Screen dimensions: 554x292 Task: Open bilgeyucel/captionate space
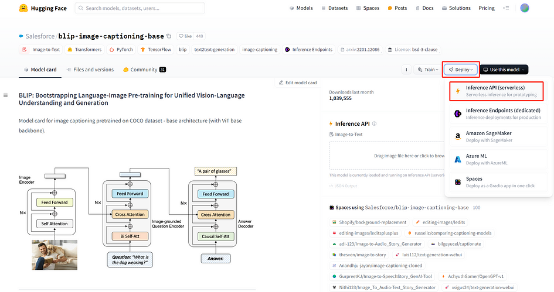click(x=456, y=244)
